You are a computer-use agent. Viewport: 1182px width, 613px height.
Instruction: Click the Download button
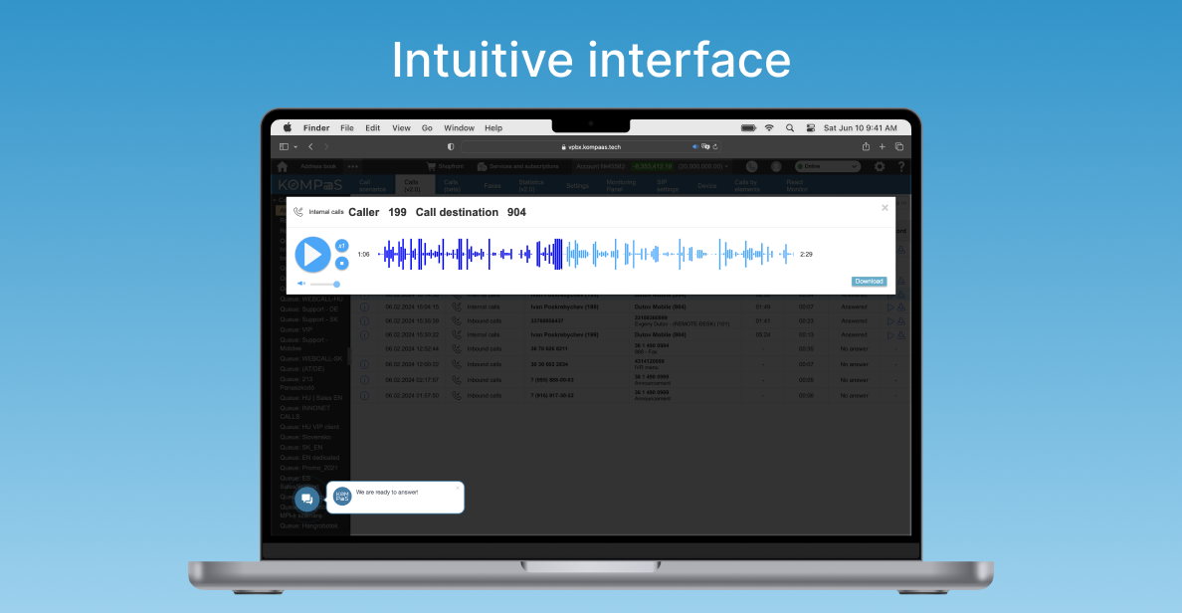click(869, 282)
